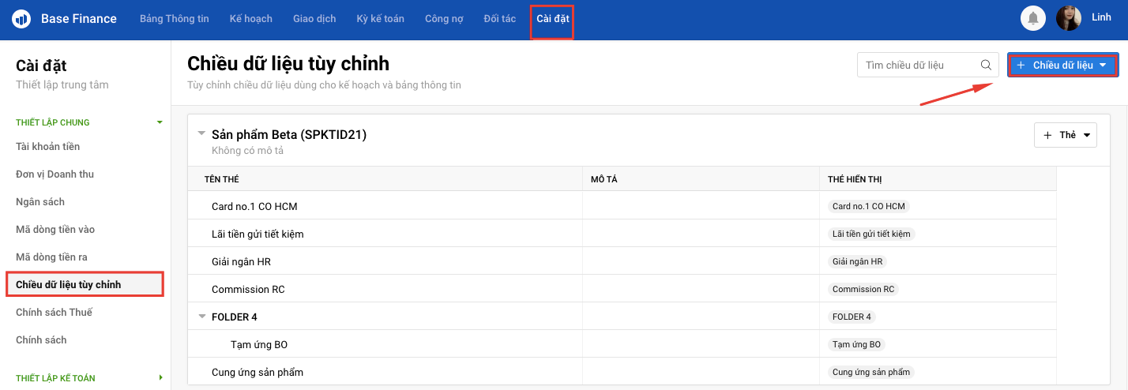Expand the Thiết lập kế toán group
1128x390 pixels.
160,377
